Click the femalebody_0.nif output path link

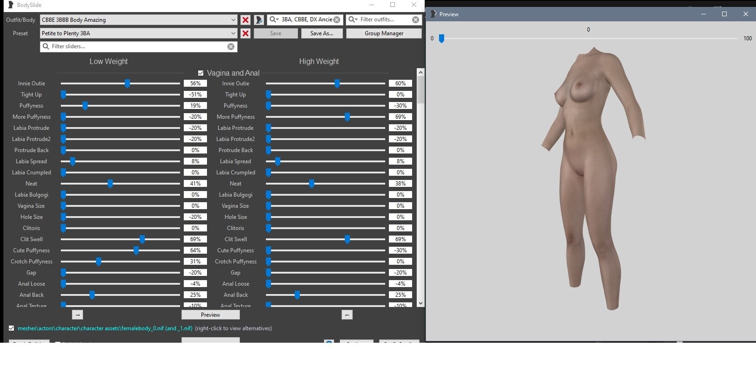tap(105, 328)
